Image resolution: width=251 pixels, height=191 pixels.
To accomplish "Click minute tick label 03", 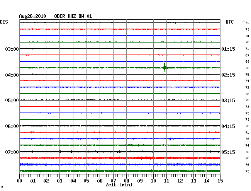I will point(59,181).
